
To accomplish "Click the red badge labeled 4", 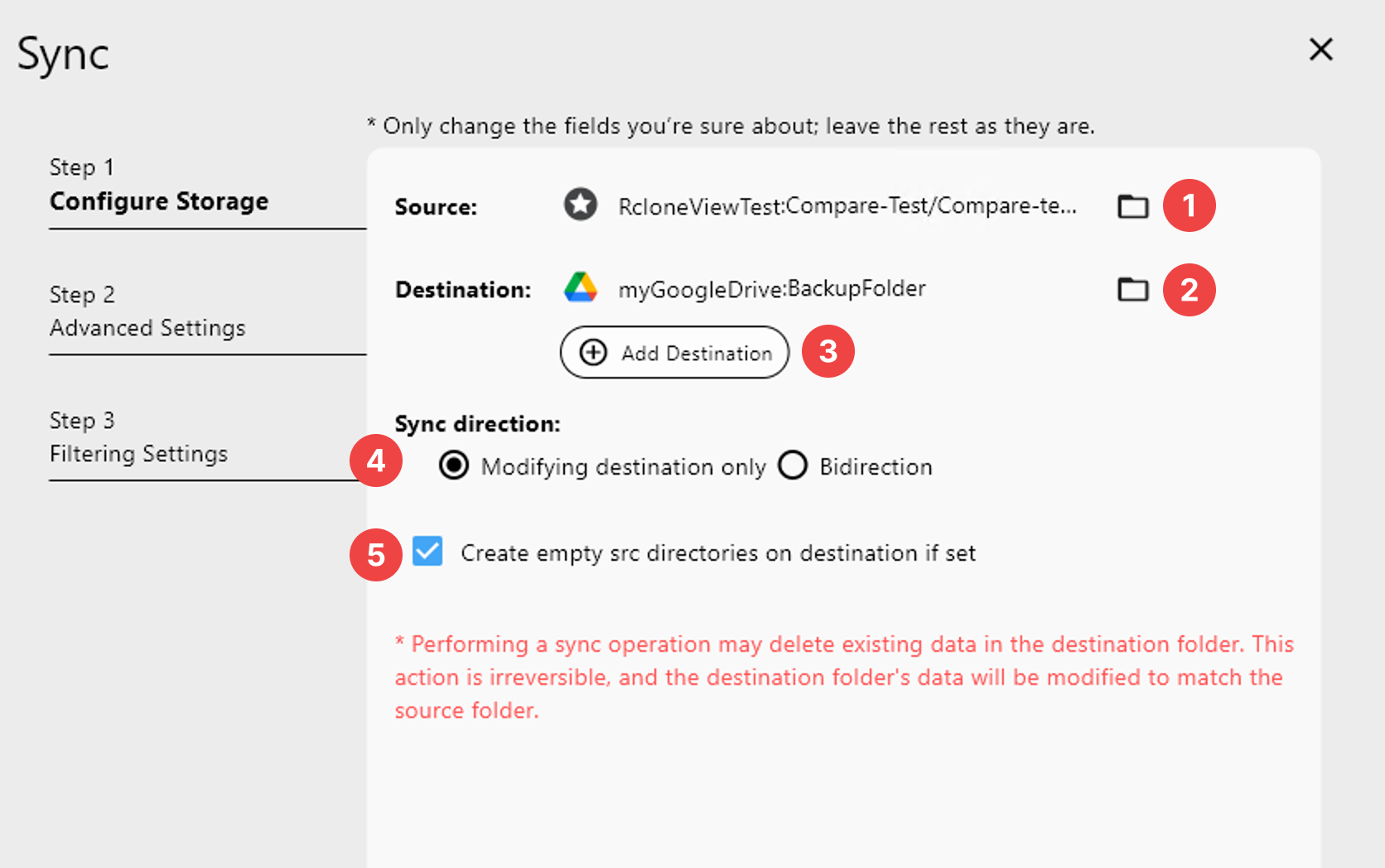I will tap(377, 462).
